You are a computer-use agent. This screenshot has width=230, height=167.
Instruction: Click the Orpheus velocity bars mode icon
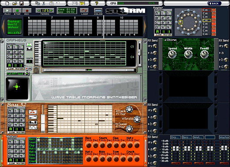tap(29, 49)
